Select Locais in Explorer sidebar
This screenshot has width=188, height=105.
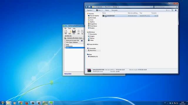click(x=91, y=20)
